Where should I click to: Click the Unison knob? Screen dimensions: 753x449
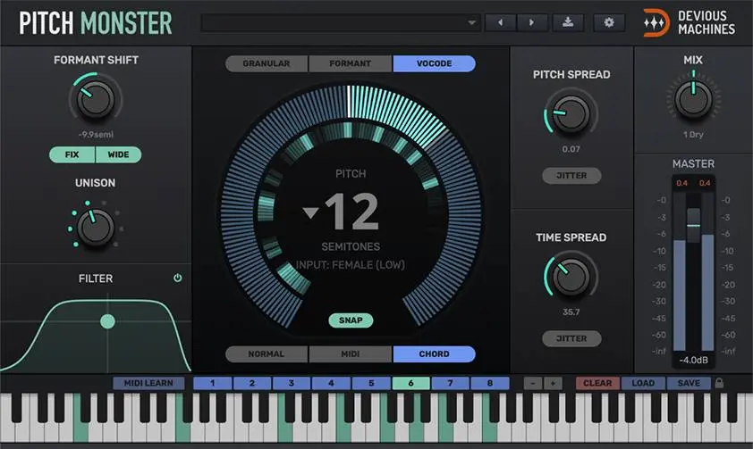pyautogui.click(x=96, y=228)
